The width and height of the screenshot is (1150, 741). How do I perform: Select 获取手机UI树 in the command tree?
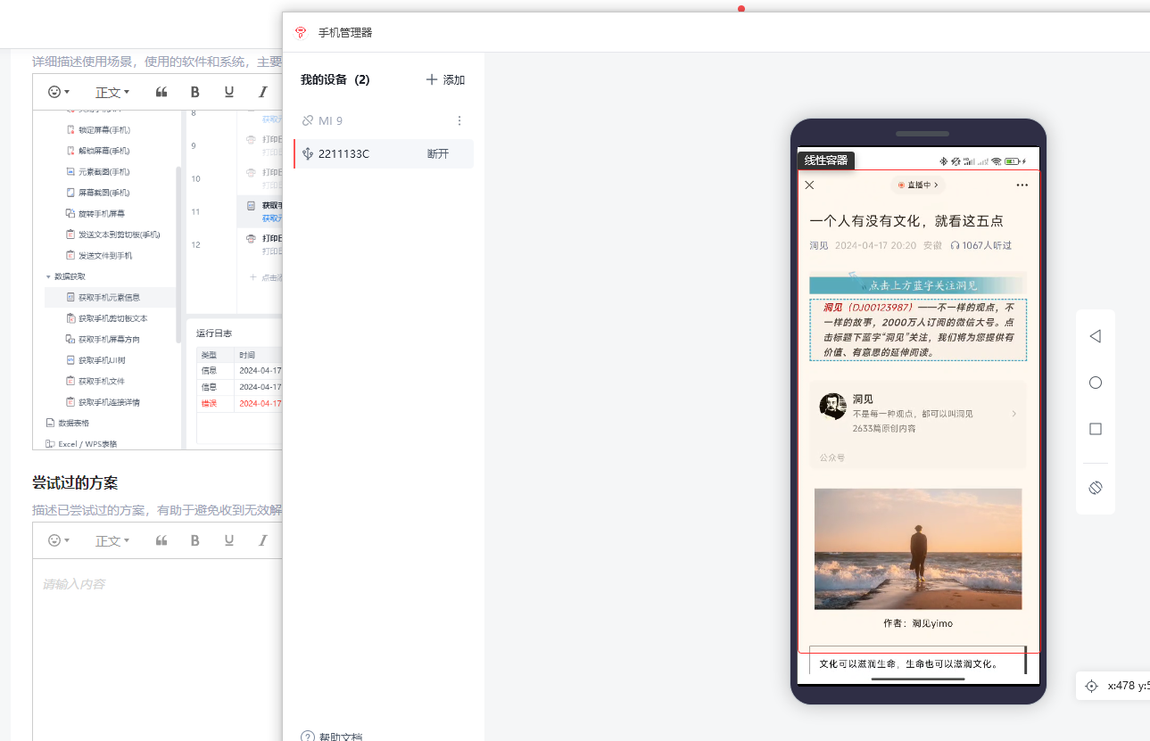95,360
